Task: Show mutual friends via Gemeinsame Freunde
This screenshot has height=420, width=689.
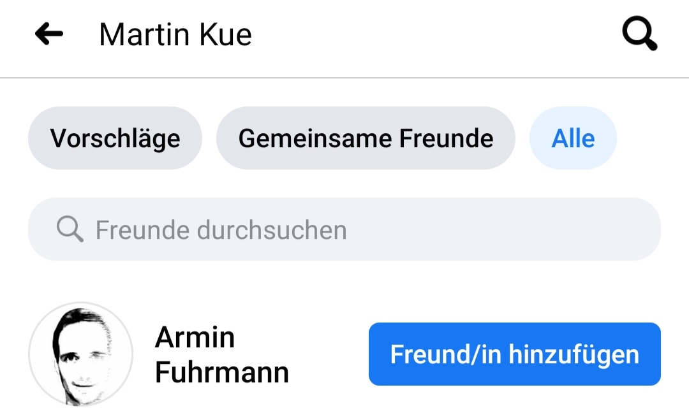Action: [366, 138]
